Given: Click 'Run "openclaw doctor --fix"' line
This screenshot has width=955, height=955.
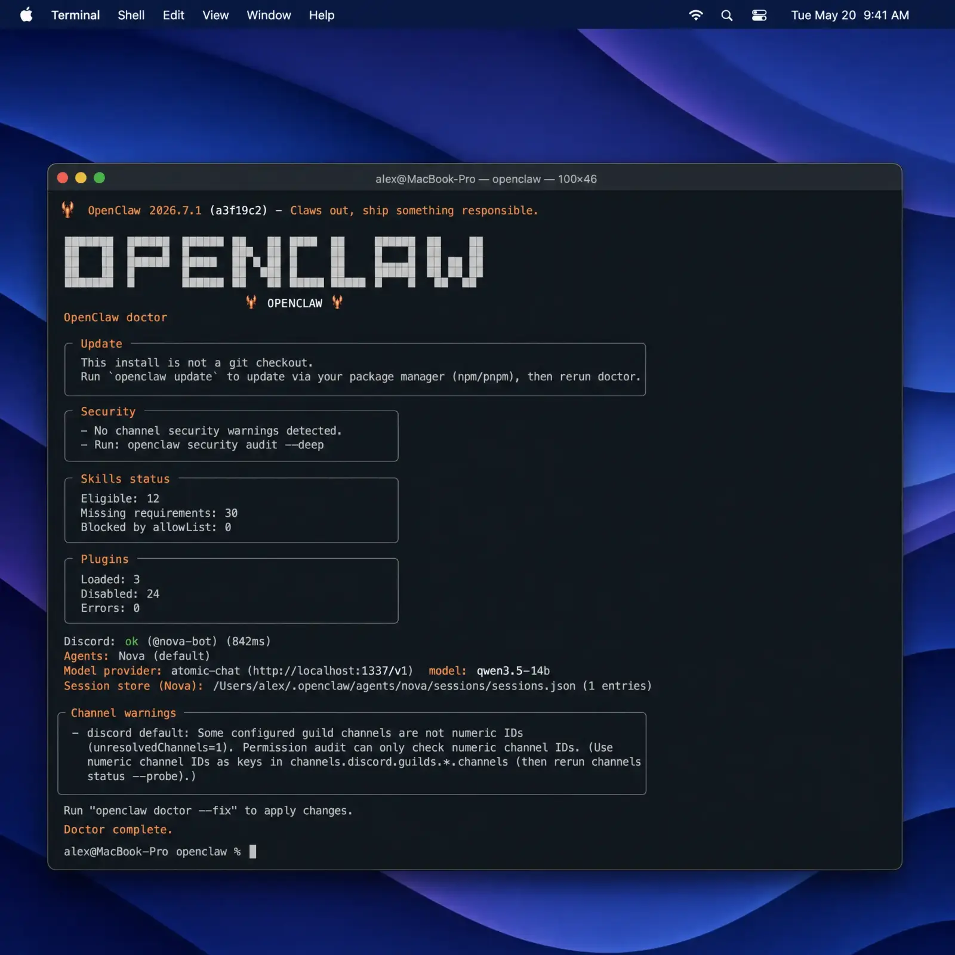Looking at the screenshot, I should coord(208,811).
